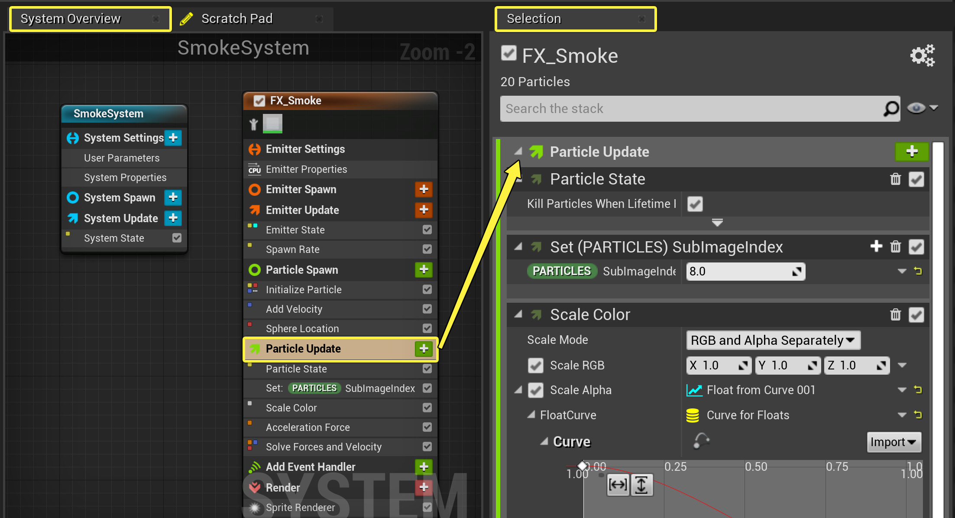This screenshot has width=955, height=518.
Task: Select Sphere Location in the FX_Smoke stack
Action: click(302, 329)
